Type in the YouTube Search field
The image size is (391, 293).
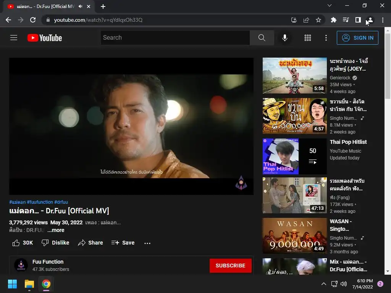[x=175, y=38]
